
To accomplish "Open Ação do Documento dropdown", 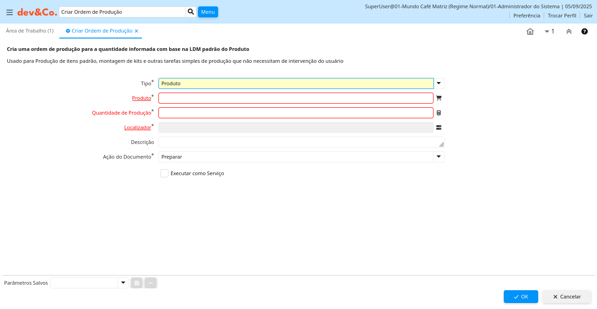I will click(439, 157).
